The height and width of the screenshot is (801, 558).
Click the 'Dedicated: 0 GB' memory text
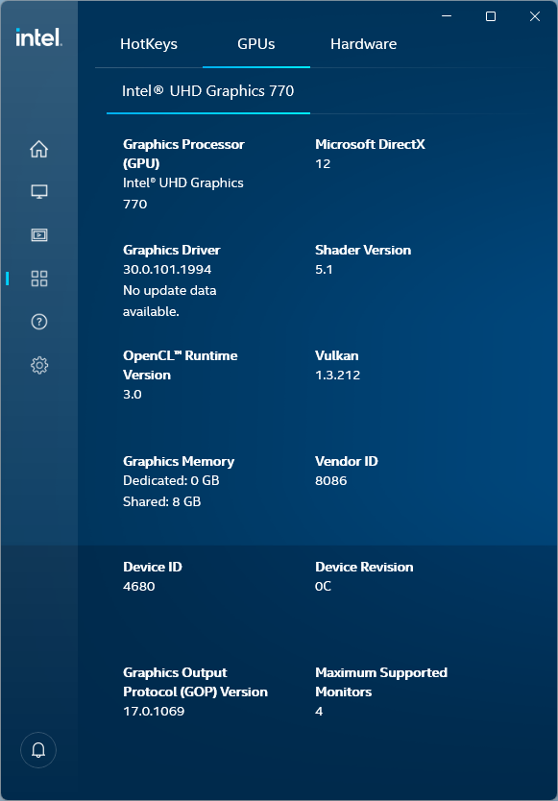click(x=171, y=481)
